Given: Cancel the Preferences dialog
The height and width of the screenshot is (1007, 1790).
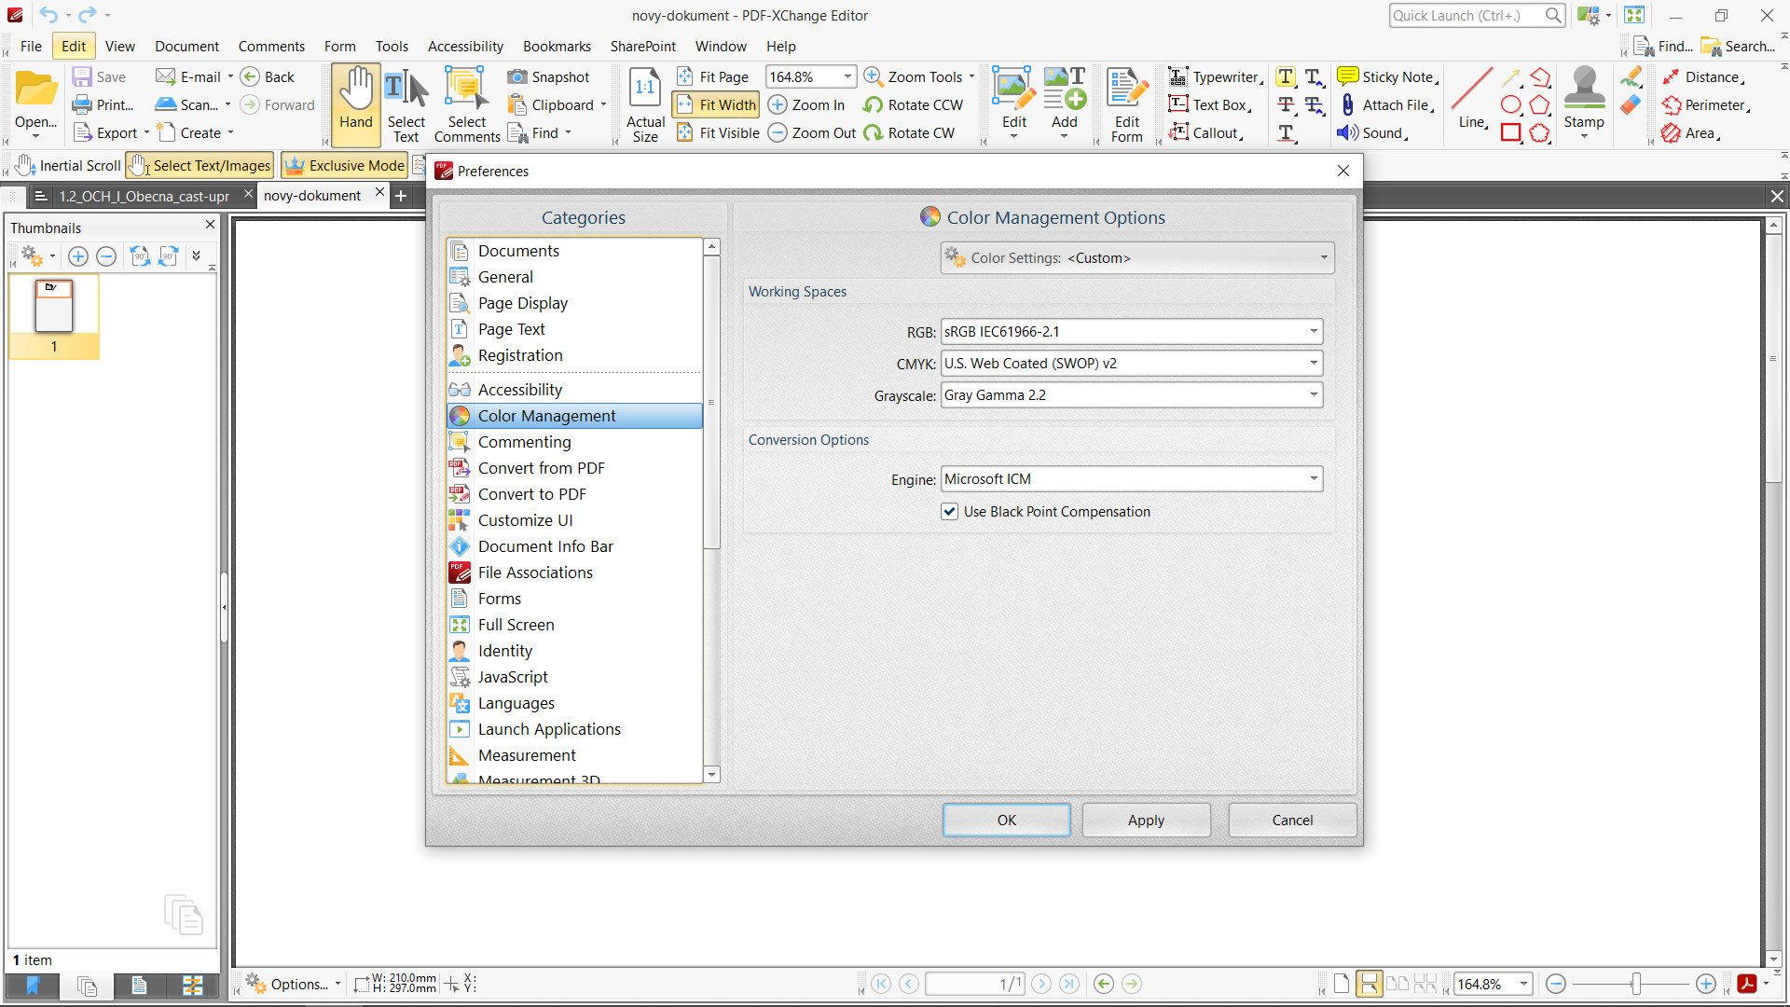Looking at the screenshot, I should coord(1292,821).
